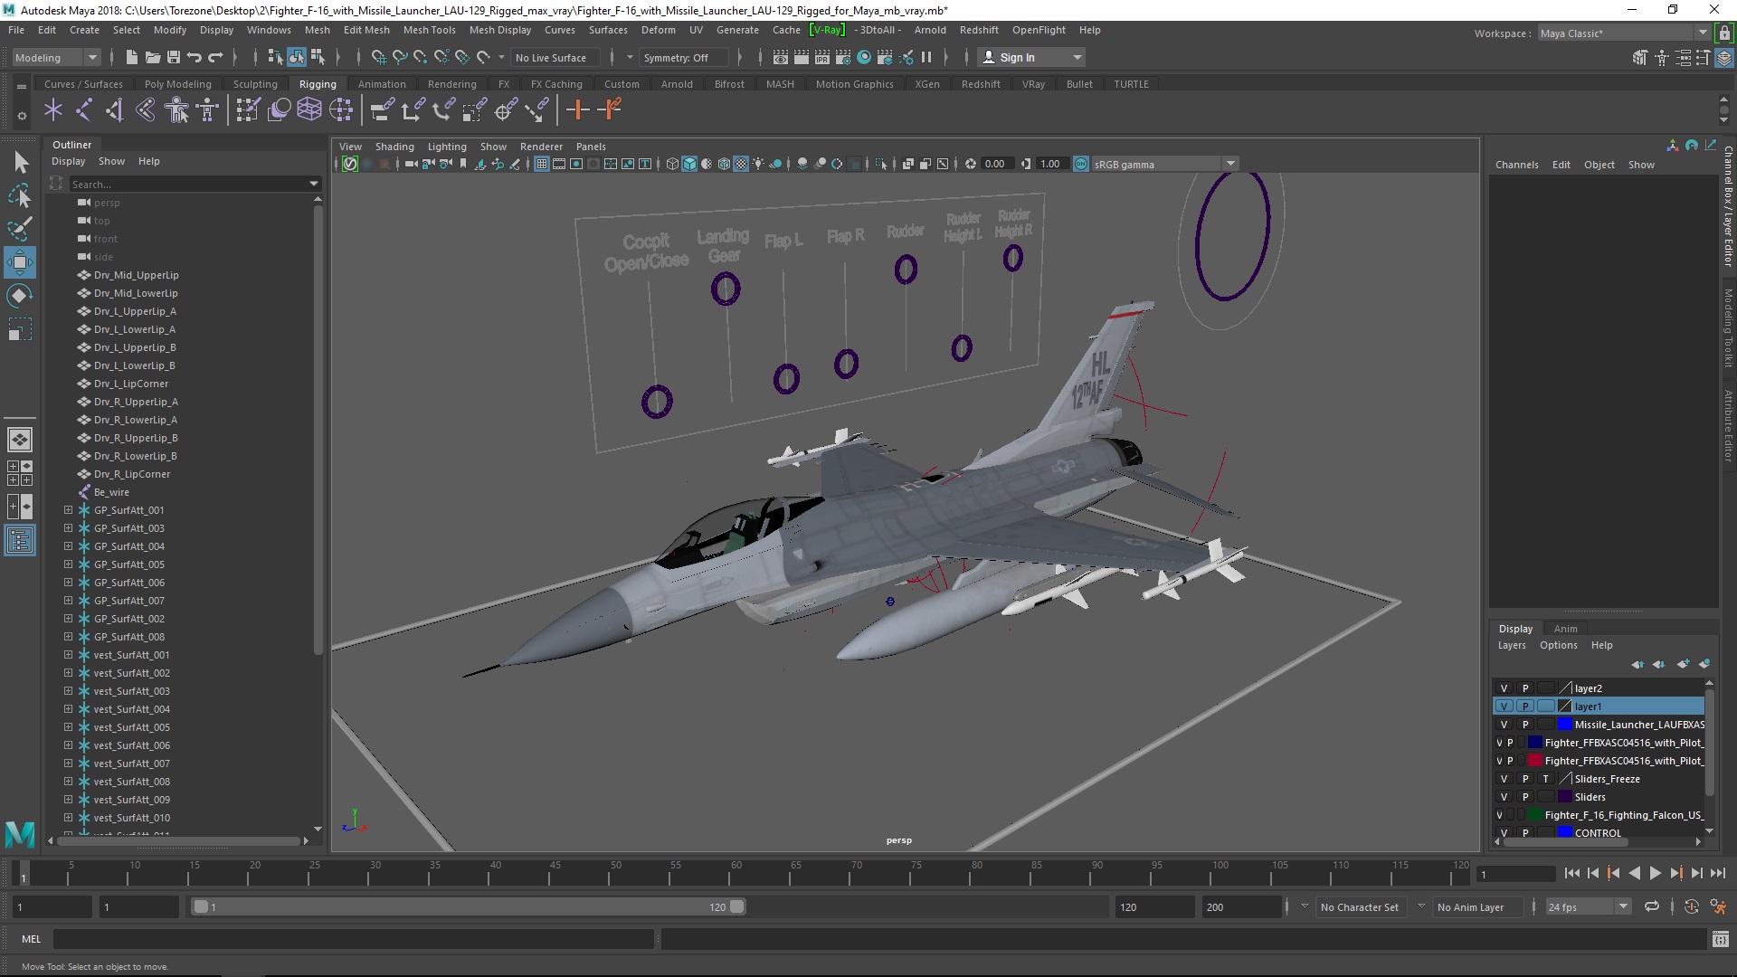This screenshot has height=977, width=1737.
Task: Toggle the viewport grid icon
Action: [541, 164]
